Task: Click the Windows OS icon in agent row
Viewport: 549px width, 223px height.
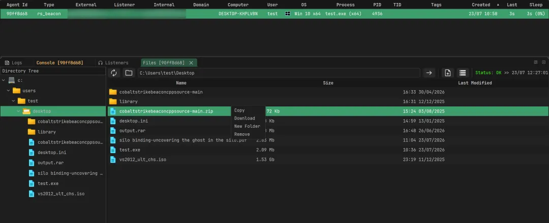Action: pyautogui.click(x=287, y=14)
